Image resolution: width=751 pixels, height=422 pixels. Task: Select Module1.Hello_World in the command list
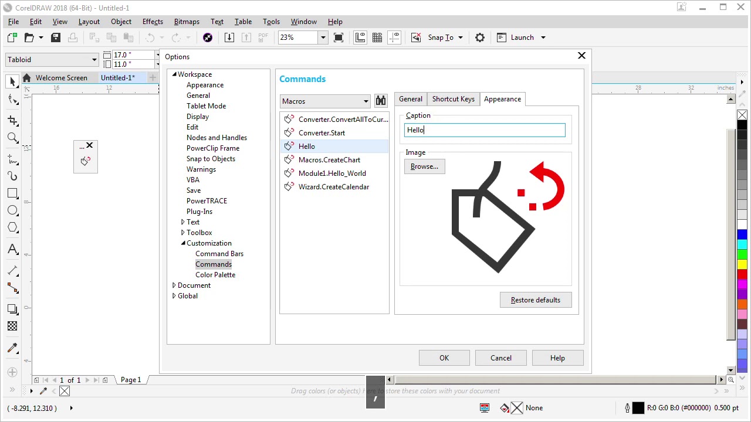tap(332, 173)
